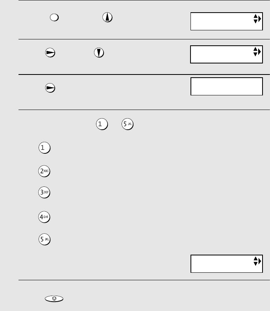The height and width of the screenshot is (311, 270).
Task: Click the lowest display panel, below the keypad list
Action: (227, 264)
